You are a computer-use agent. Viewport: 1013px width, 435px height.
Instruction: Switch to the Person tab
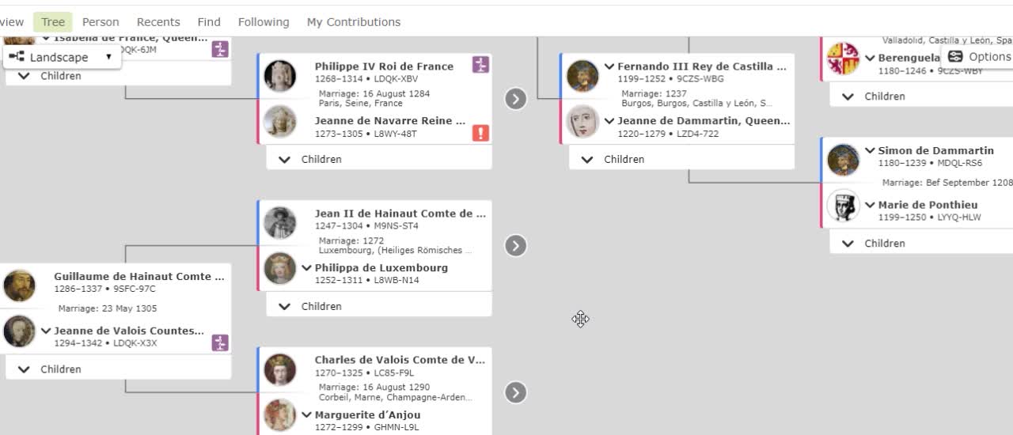[101, 22]
